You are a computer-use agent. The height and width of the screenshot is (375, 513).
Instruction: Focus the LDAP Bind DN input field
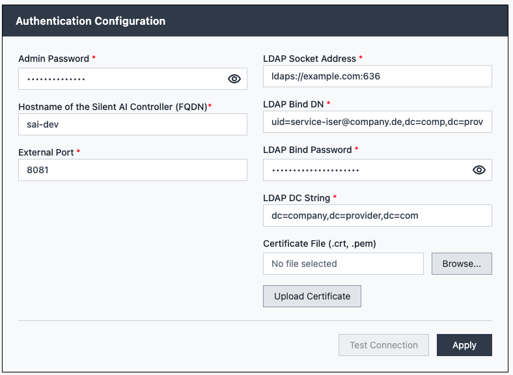377,122
